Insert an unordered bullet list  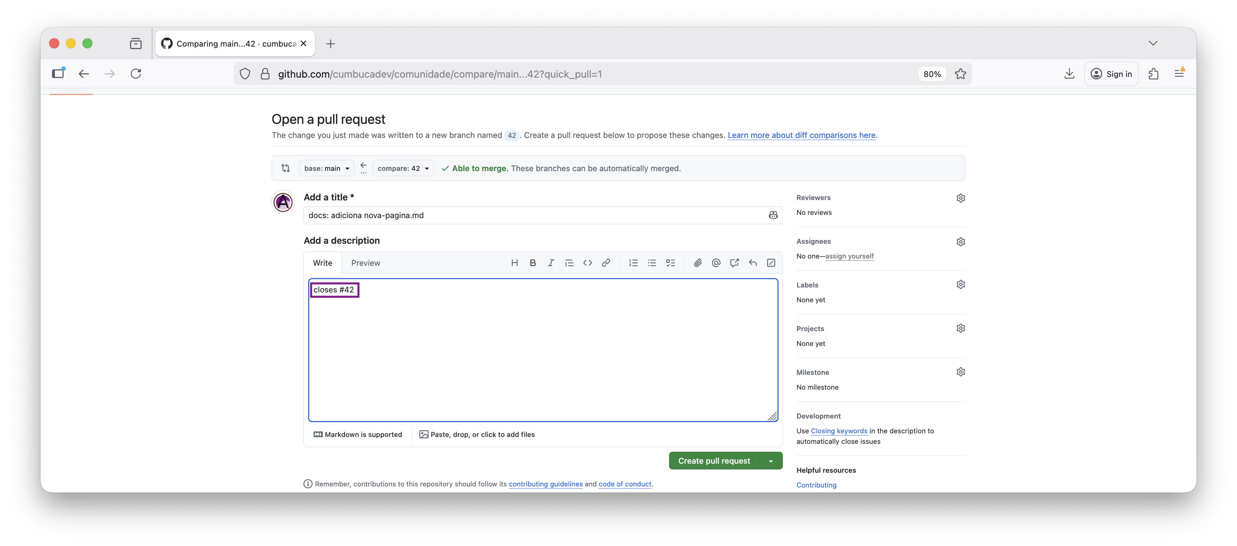click(x=652, y=263)
